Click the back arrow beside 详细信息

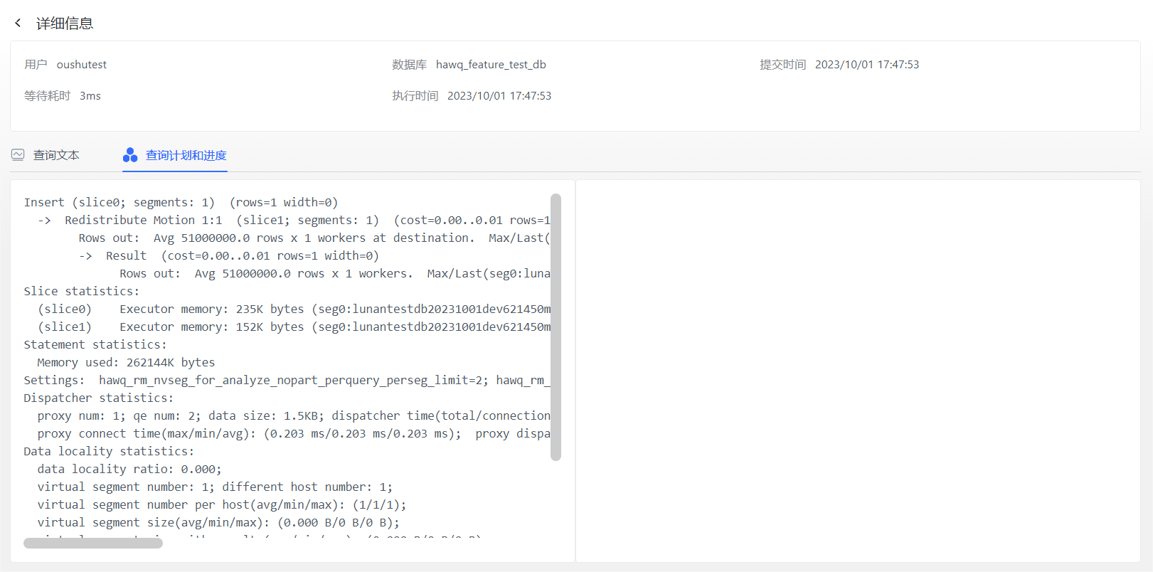point(18,23)
